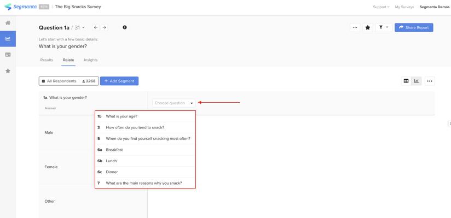Image resolution: width=451 pixels, height=218 pixels.
Task: Go to previous question arrow
Action: pyautogui.click(x=96, y=27)
